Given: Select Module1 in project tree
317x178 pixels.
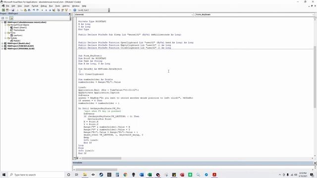Looking at the screenshot, I should tap(17, 41).
